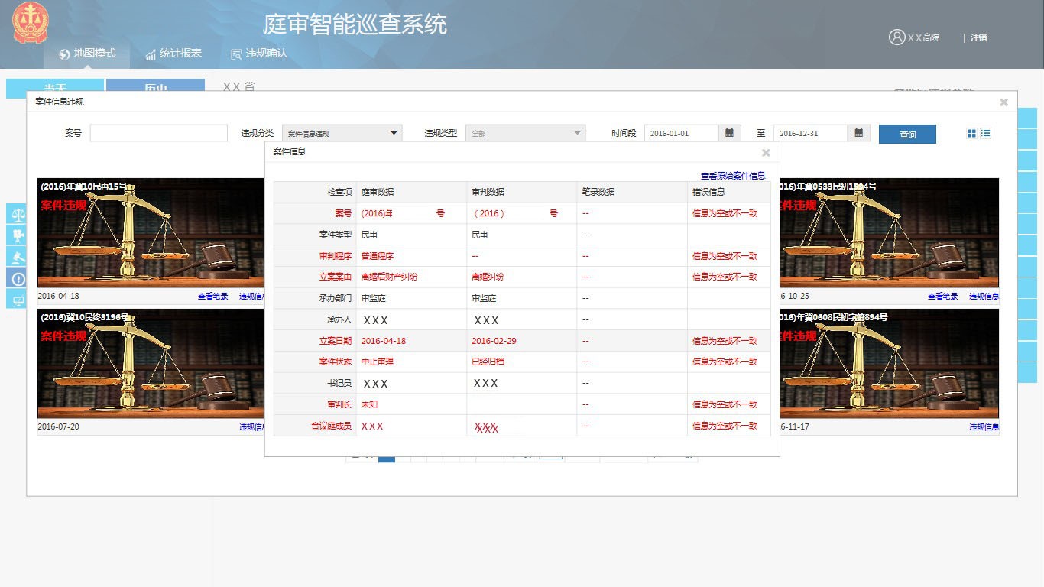This screenshot has height=587, width=1044.
Task: Click the monitor screen sidebar icon
Action: point(16,300)
